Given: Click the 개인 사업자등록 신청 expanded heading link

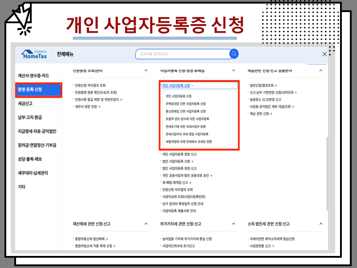Looking at the screenshot, I should click(x=176, y=85).
